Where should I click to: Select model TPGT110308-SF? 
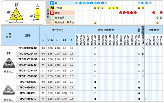coord(28,76)
